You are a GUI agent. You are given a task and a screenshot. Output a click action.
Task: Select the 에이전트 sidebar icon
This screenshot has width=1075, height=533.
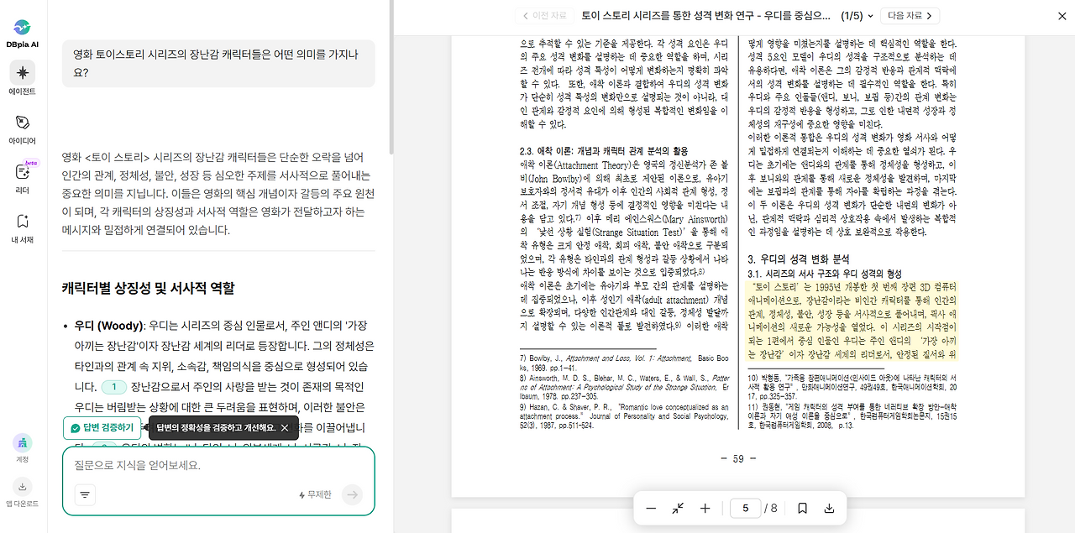[23, 80]
